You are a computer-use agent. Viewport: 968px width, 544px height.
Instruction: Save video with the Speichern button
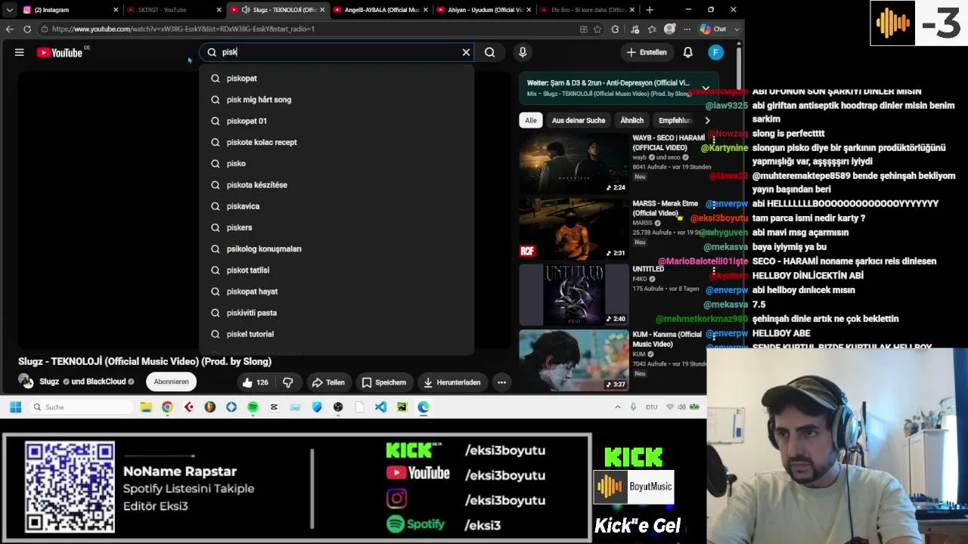coord(383,382)
